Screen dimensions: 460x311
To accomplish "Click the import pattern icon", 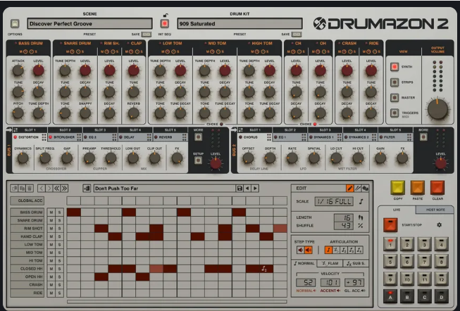I will pos(87,188).
